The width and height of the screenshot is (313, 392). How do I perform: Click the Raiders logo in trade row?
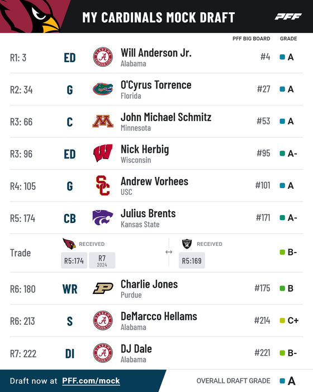tap(187, 244)
